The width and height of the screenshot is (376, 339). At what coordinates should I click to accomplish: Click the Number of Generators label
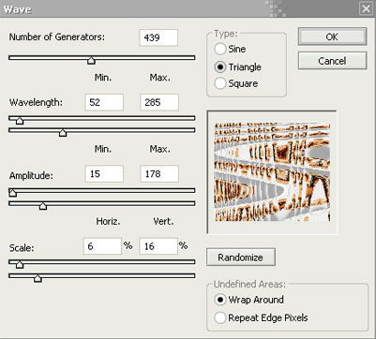[x=57, y=37]
